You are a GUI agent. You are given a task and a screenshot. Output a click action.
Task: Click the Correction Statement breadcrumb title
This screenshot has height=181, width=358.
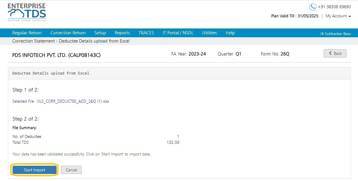click(71, 41)
